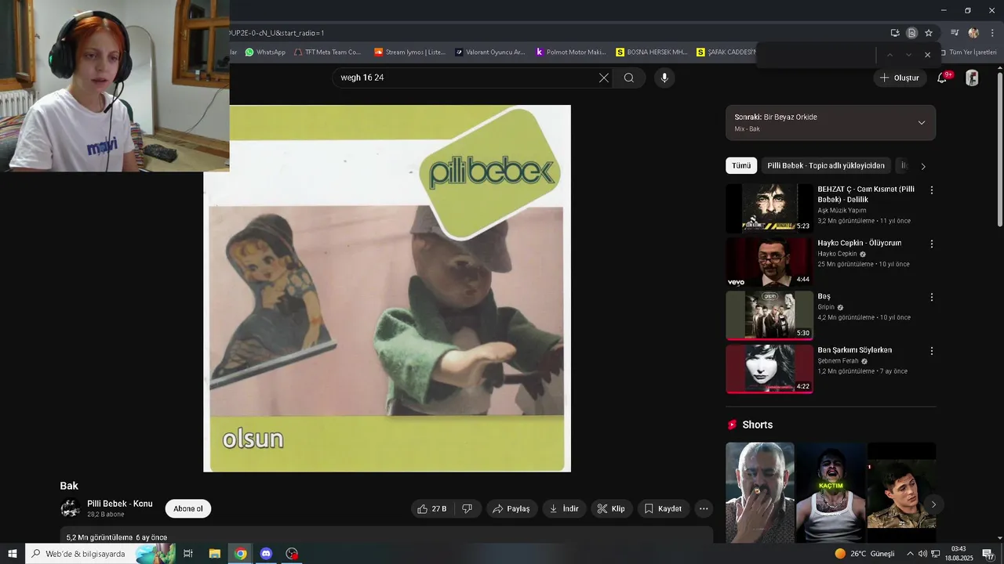The width and height of the screenshot is (1004, 564).
Task: Click the Oluştur create button
Action: 899,78
